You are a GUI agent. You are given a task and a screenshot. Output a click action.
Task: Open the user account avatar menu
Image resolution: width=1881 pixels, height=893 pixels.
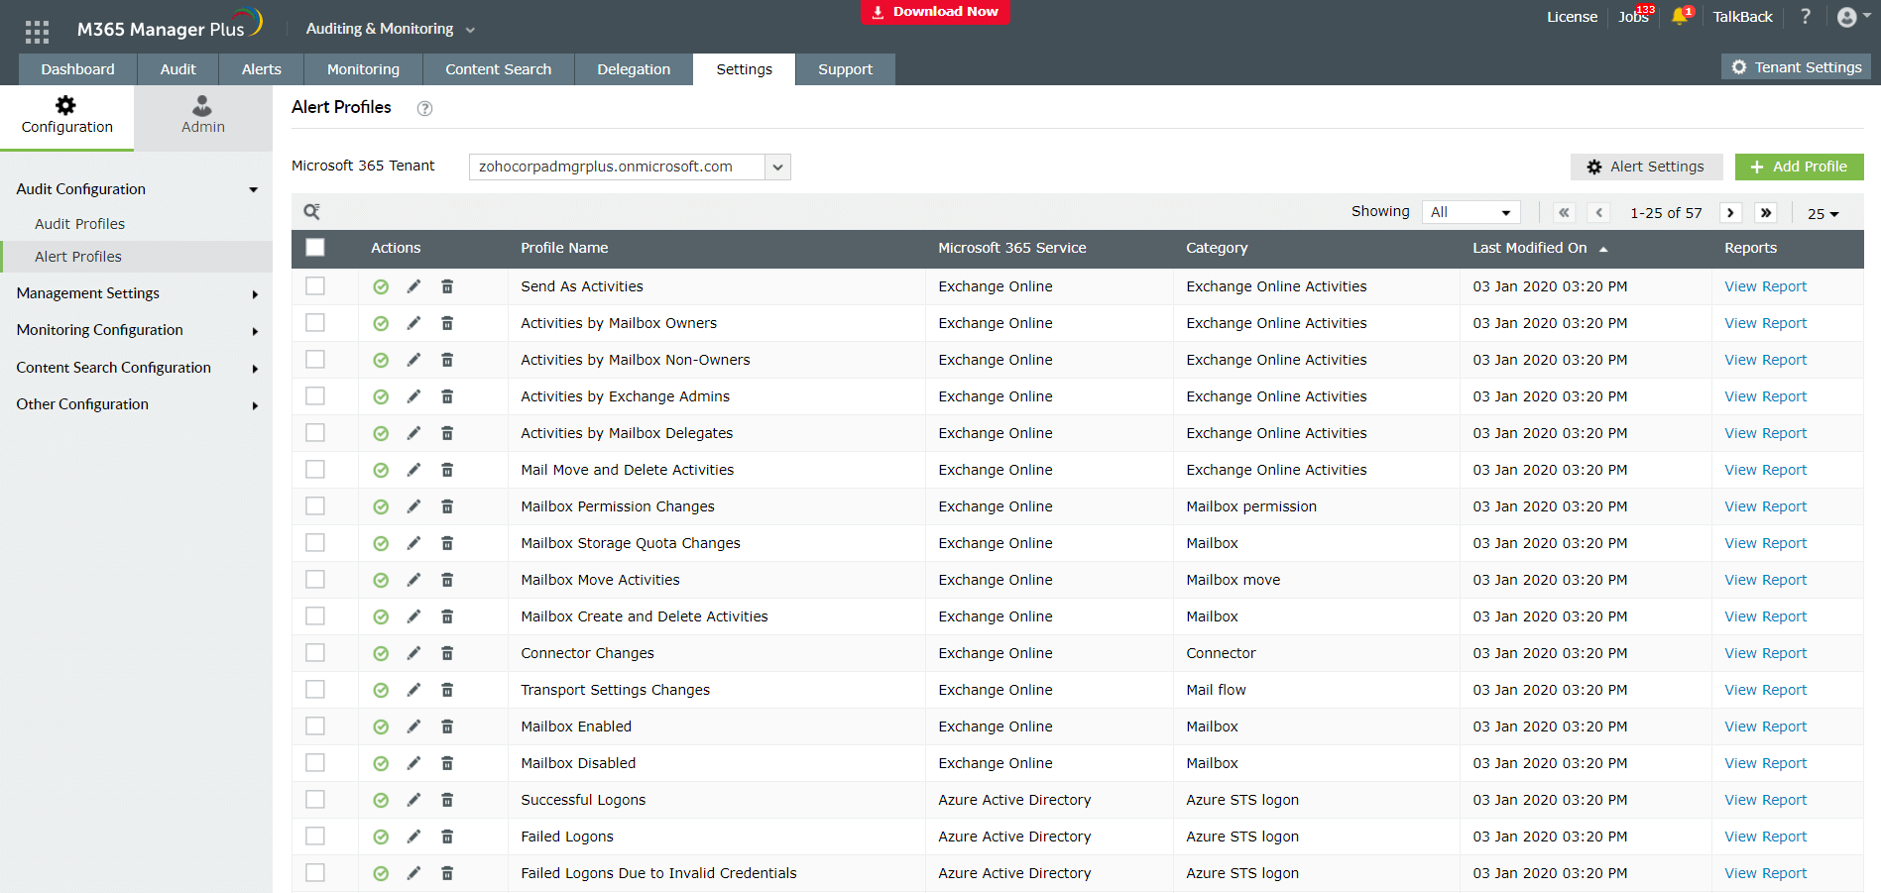(x=1852, y=17)
